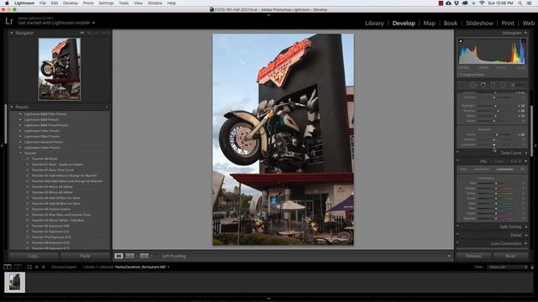Switch filmstrip to Grid view icon
Image resolution: width=538 pixels, height=302 pixels.
tap(29, 267)
